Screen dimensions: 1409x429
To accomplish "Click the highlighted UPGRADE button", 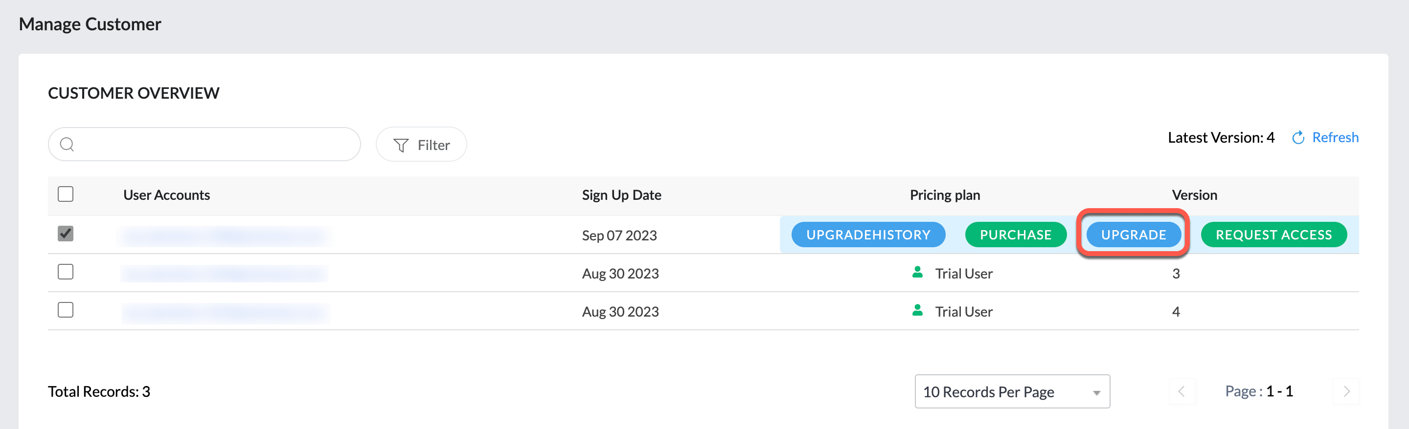I will [x=1134, y=235].
